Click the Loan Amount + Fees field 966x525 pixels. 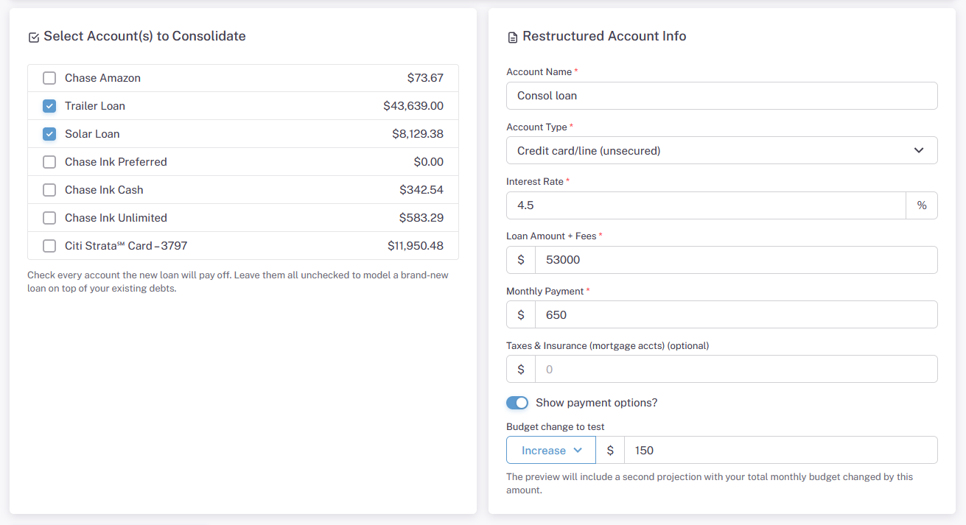pyautogui.click(x=736, y=260)
